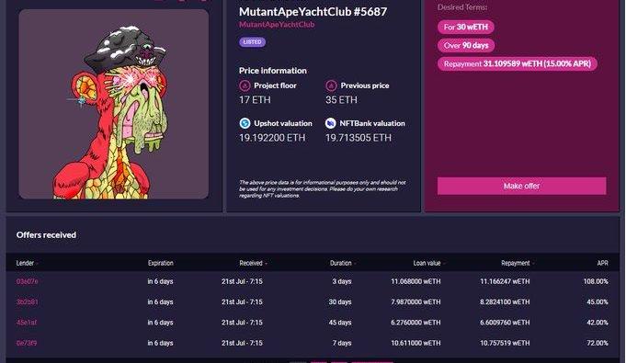Click the NFTBank valuation logo icon

tap(331, 123)
